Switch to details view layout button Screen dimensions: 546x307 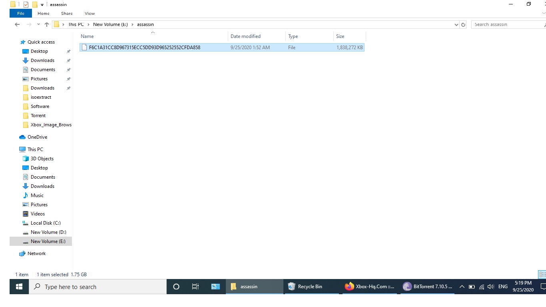[542, 275]
